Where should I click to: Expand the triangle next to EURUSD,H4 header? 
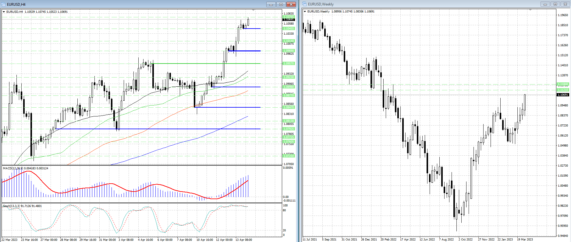4,12
